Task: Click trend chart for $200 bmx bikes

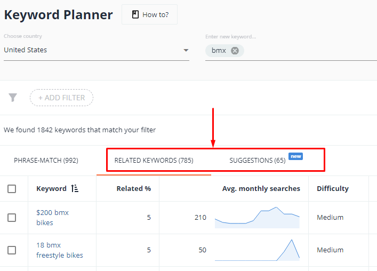Action: (x=257, y=217)
